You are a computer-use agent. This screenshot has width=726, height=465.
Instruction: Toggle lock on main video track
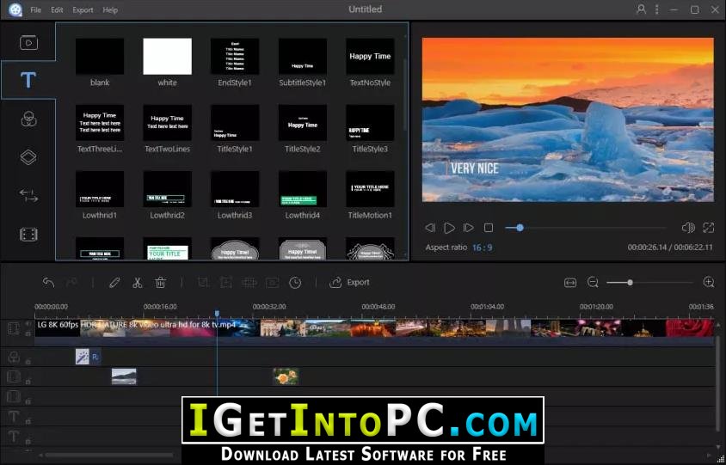(28, 333)
